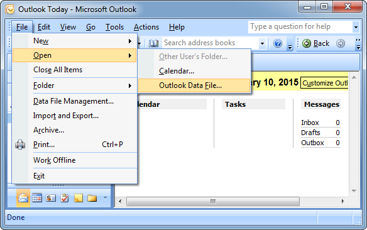Open the Calendar navigation icon
Screen dimensions: 367x230
coord(37,198)
